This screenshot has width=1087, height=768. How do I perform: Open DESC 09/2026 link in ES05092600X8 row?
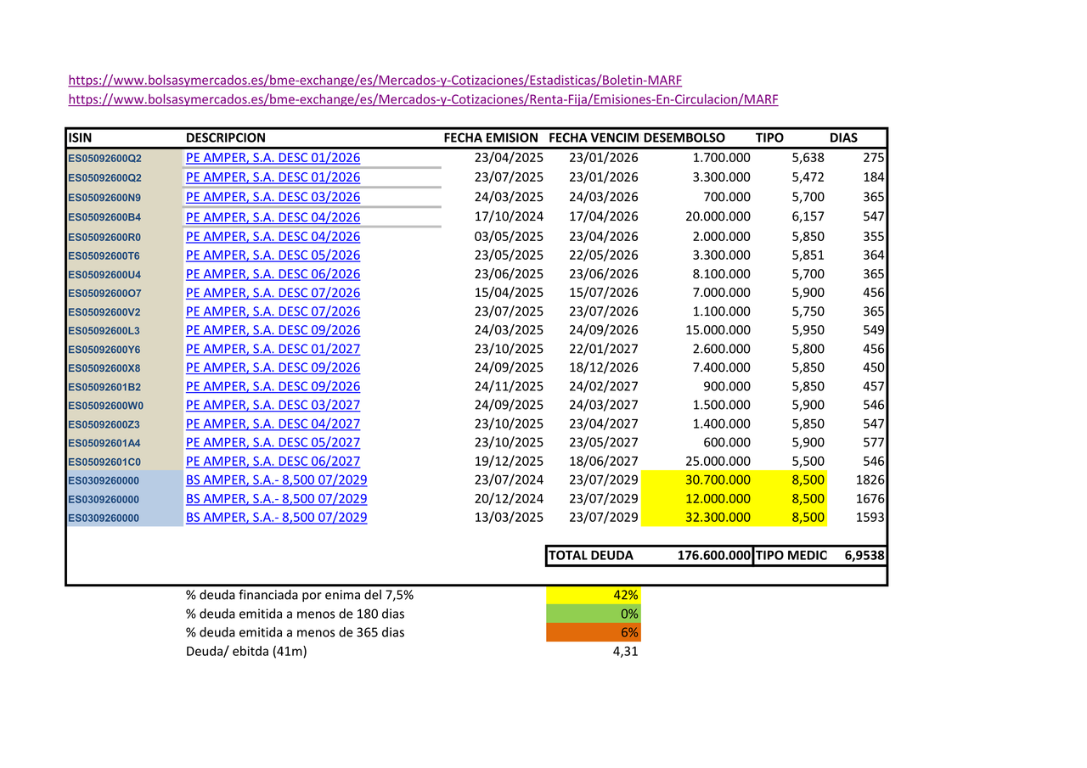[273, 367]
